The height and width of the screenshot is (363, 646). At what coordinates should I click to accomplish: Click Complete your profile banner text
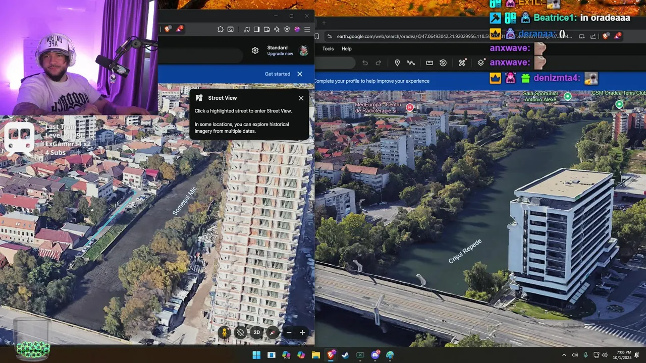tap(372, 81)
